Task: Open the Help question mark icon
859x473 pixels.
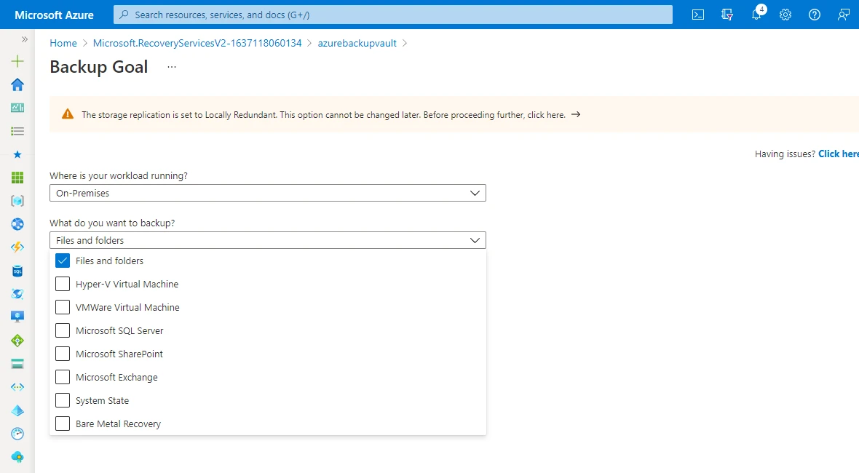Action: 814,15
